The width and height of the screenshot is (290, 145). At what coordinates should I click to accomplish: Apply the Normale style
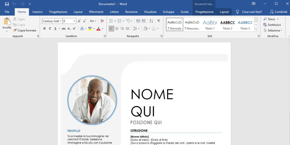pos(174,25)
